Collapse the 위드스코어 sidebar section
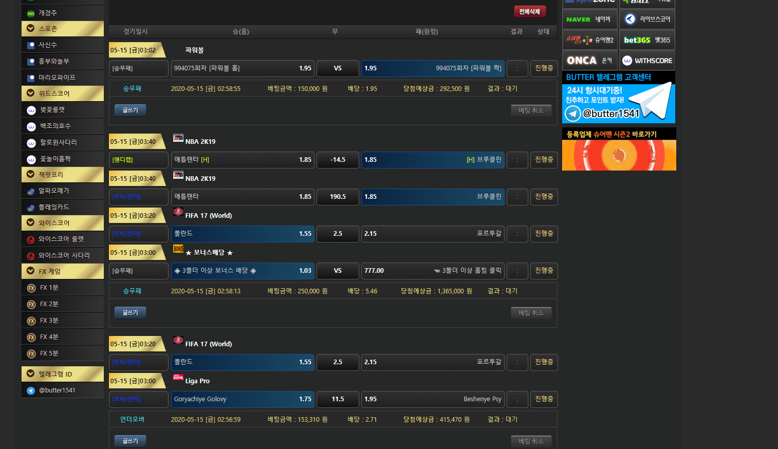Image resolution: width=778 pixels, height=449 pixels. click(x=31, y=93)
